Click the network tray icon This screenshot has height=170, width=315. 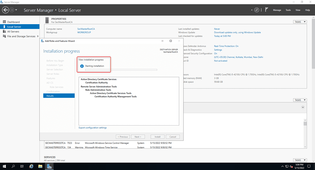[x=287, y=166]
